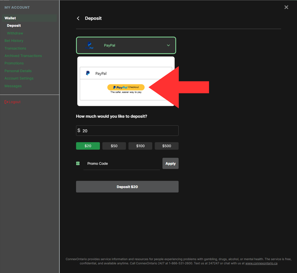Click the yellow PayPal Checkout button
This screenshot has height=273, width=297.
pos(126,87)
